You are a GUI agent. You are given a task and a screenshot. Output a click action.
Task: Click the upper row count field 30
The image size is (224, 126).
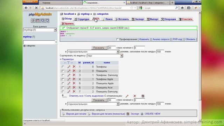(112, 48)
